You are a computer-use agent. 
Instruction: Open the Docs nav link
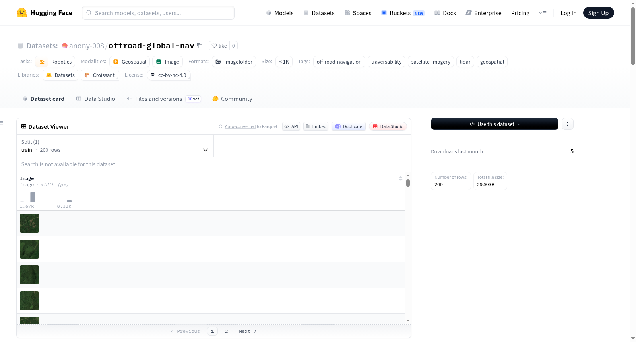(445, 13)
